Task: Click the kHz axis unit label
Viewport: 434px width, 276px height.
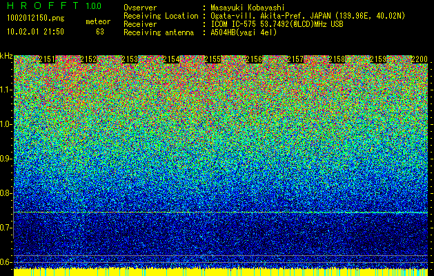Action: click(x=6, y=56)
